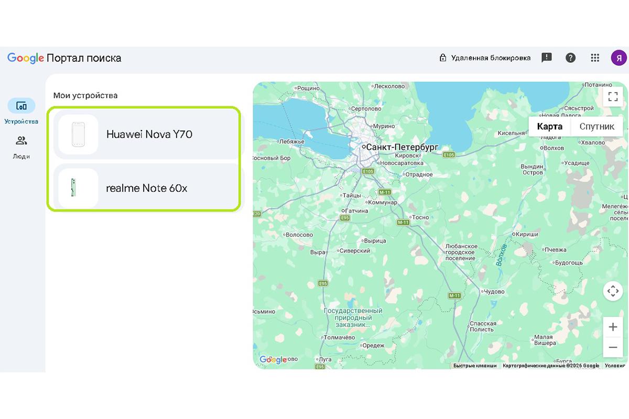Switch map to Спутник view

pyautogui.click(x=597, y=127)
